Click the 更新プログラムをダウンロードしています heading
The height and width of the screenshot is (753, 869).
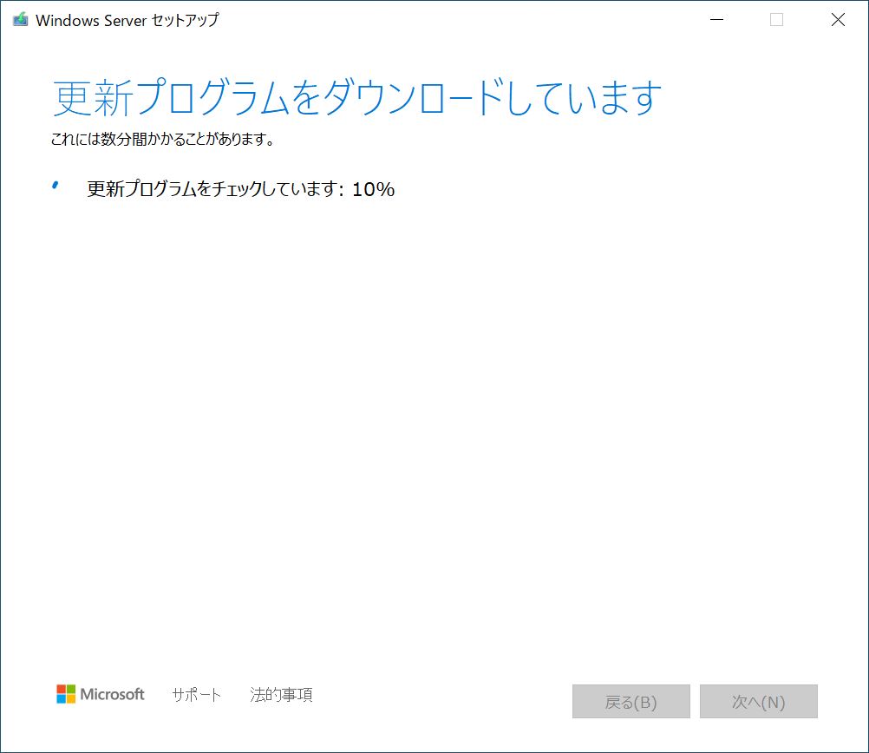coord(357,99)
